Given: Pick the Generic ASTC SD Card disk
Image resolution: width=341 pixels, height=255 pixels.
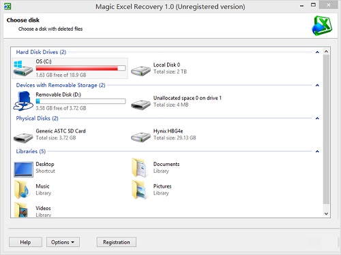Looking at the screenshot, I should click(x=23, y=137).
